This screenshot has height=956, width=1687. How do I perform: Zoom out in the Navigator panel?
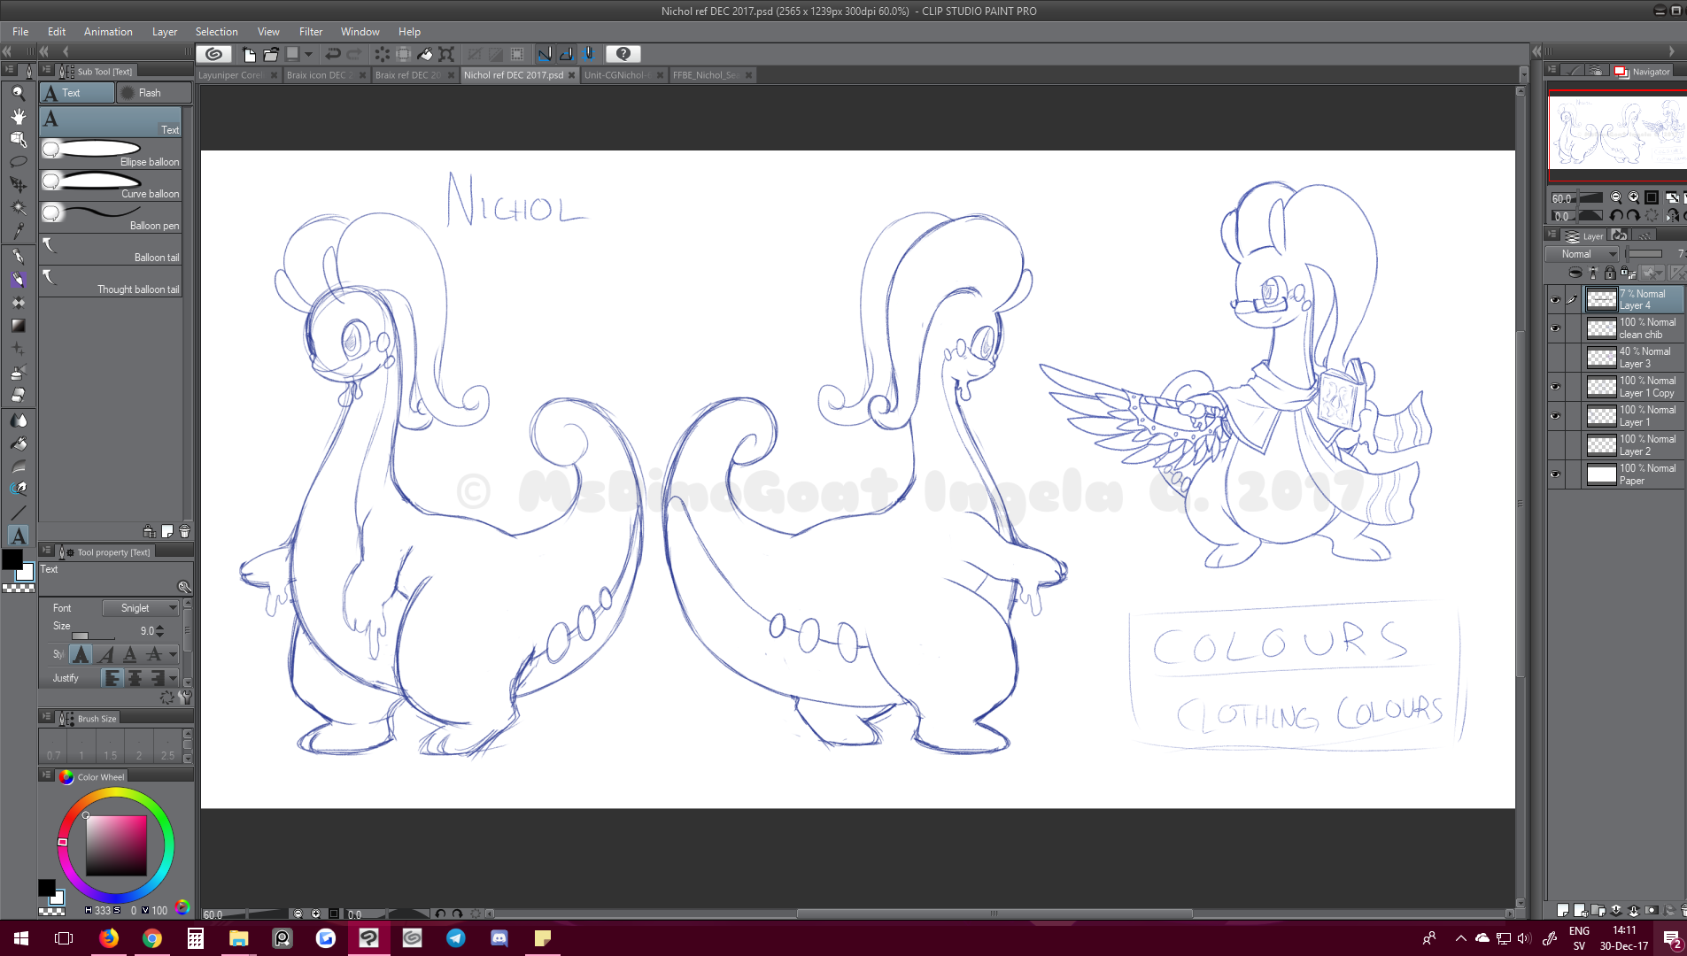1615,197
